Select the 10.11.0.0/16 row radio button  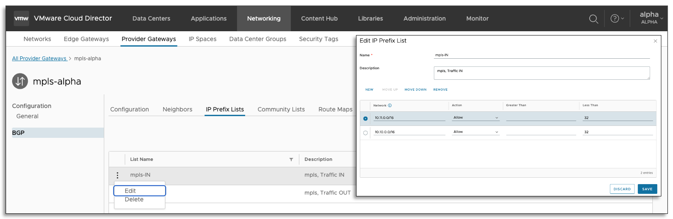click(365, 119)
